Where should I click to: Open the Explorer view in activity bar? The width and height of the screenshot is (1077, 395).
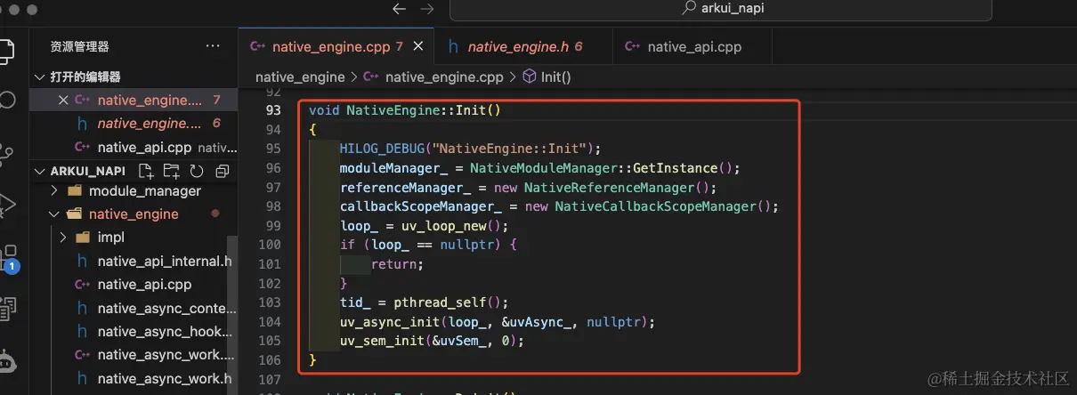[x=6, y=50]
